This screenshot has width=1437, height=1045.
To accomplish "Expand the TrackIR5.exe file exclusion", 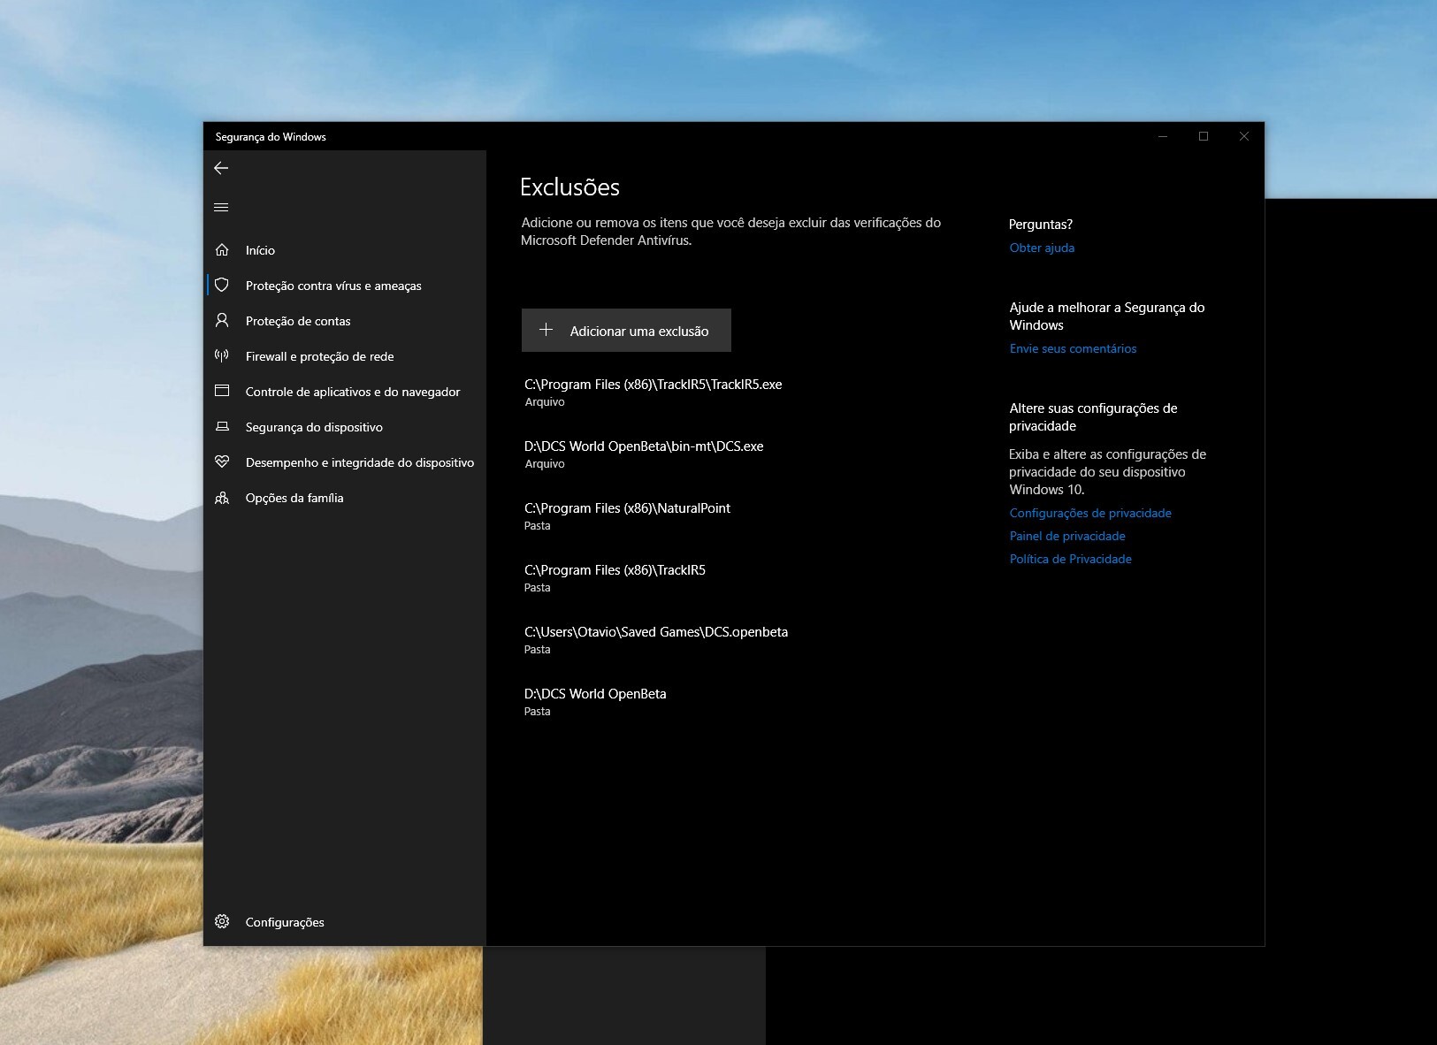I will tap(653, 393).
